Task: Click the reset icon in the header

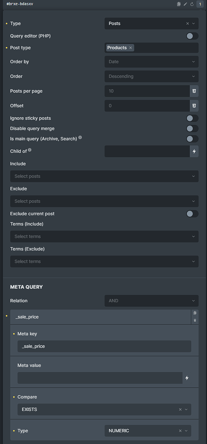Action: pyautogui.click(x=192, y=4)
